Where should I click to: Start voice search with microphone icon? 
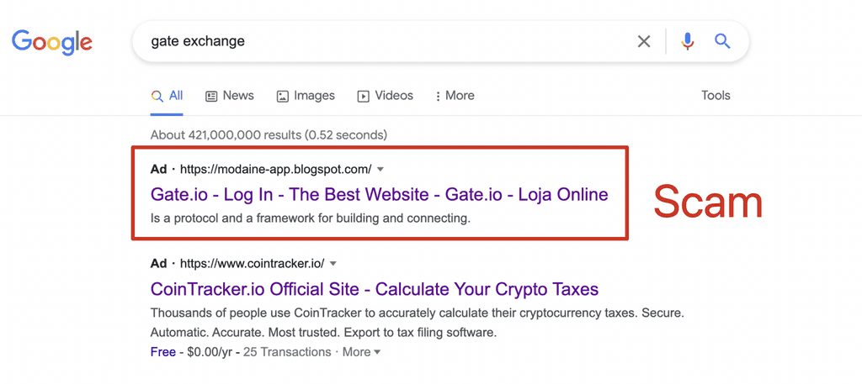coord(687,41)
